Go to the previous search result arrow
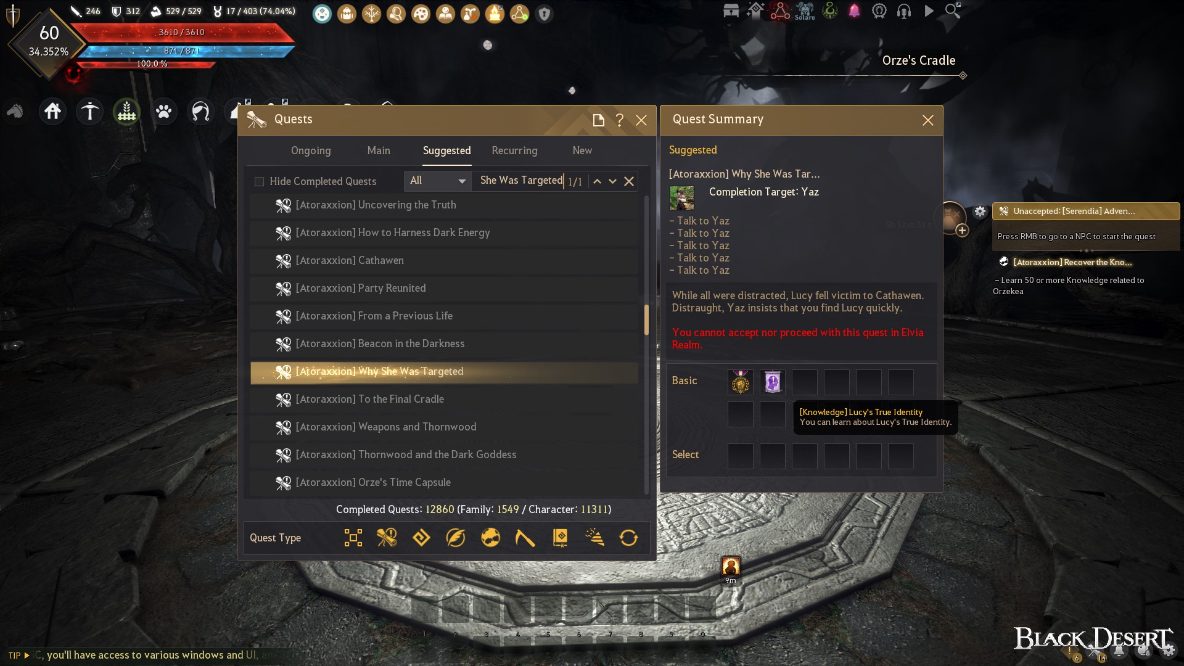This screenshot has height=666, width=1184. click(597, 181)
